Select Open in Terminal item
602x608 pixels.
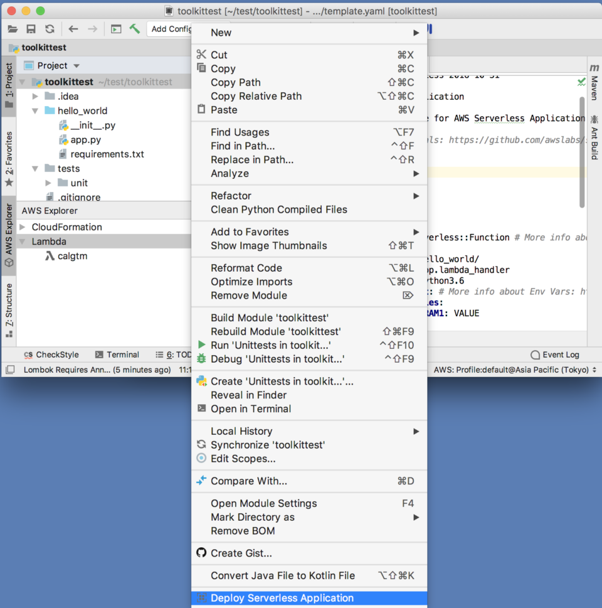tap(309, 409)
